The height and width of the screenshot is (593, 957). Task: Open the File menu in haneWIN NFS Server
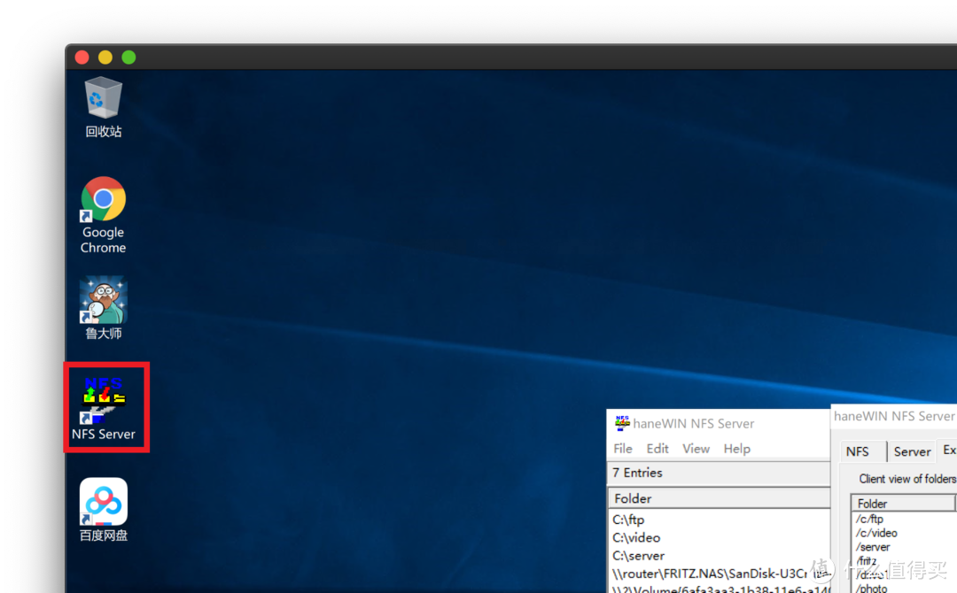pos(622,449)
